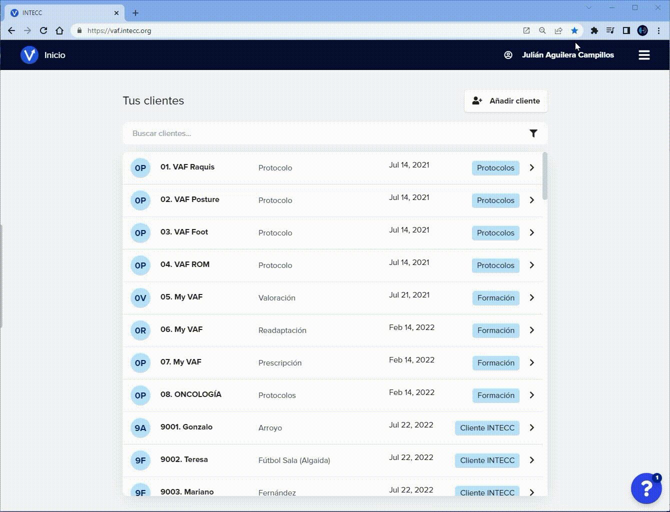Click the Protocolos tag on 04. VAF ROM

(x=495, y=265)
